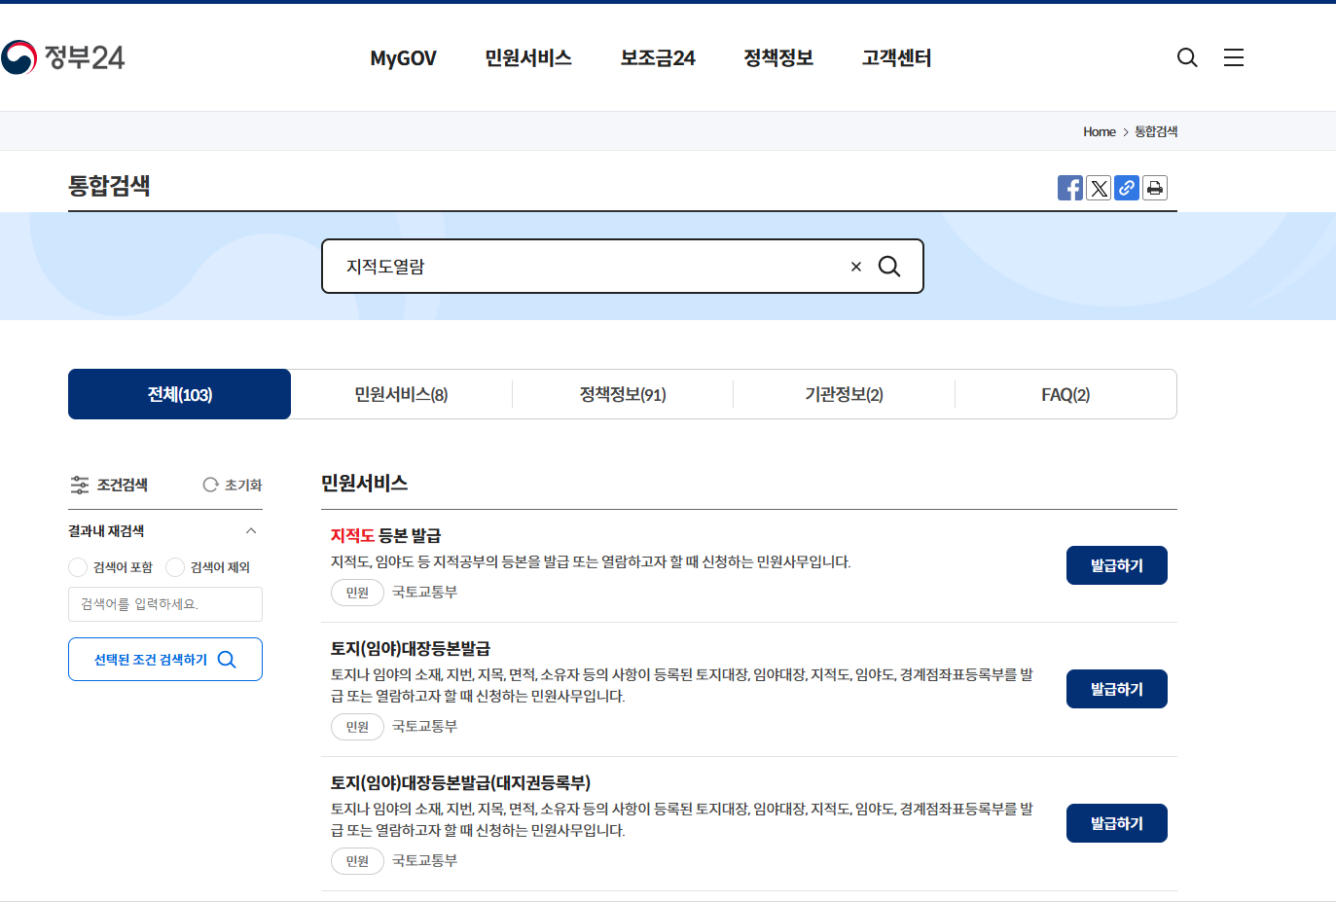Viewport: 1336px width, 902px height.
Task: Copy the page URL using the link icon
Action: point(1127,187)
